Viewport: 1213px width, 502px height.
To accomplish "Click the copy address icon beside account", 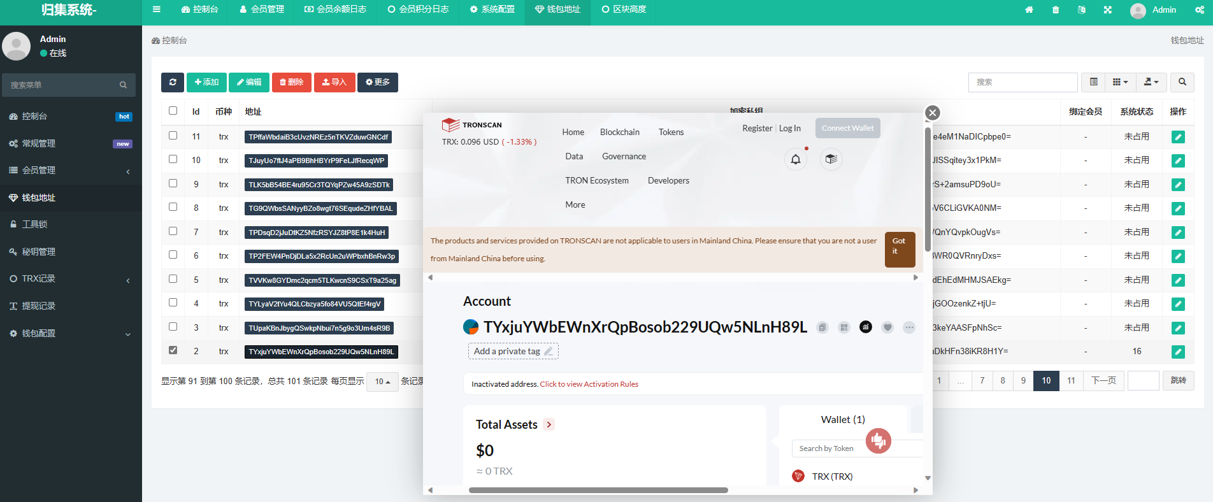I will point(822,327).
